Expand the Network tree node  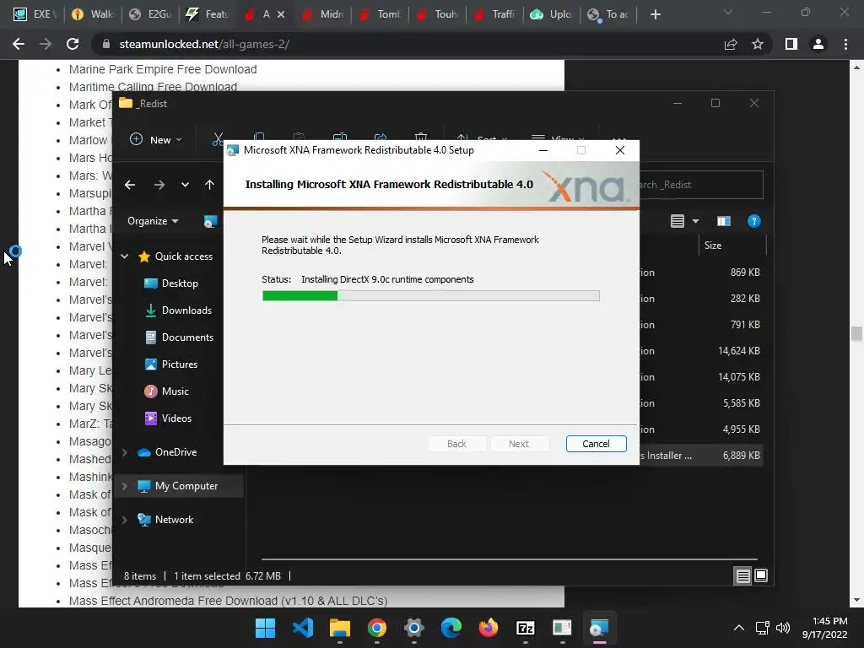coord(125,520)
